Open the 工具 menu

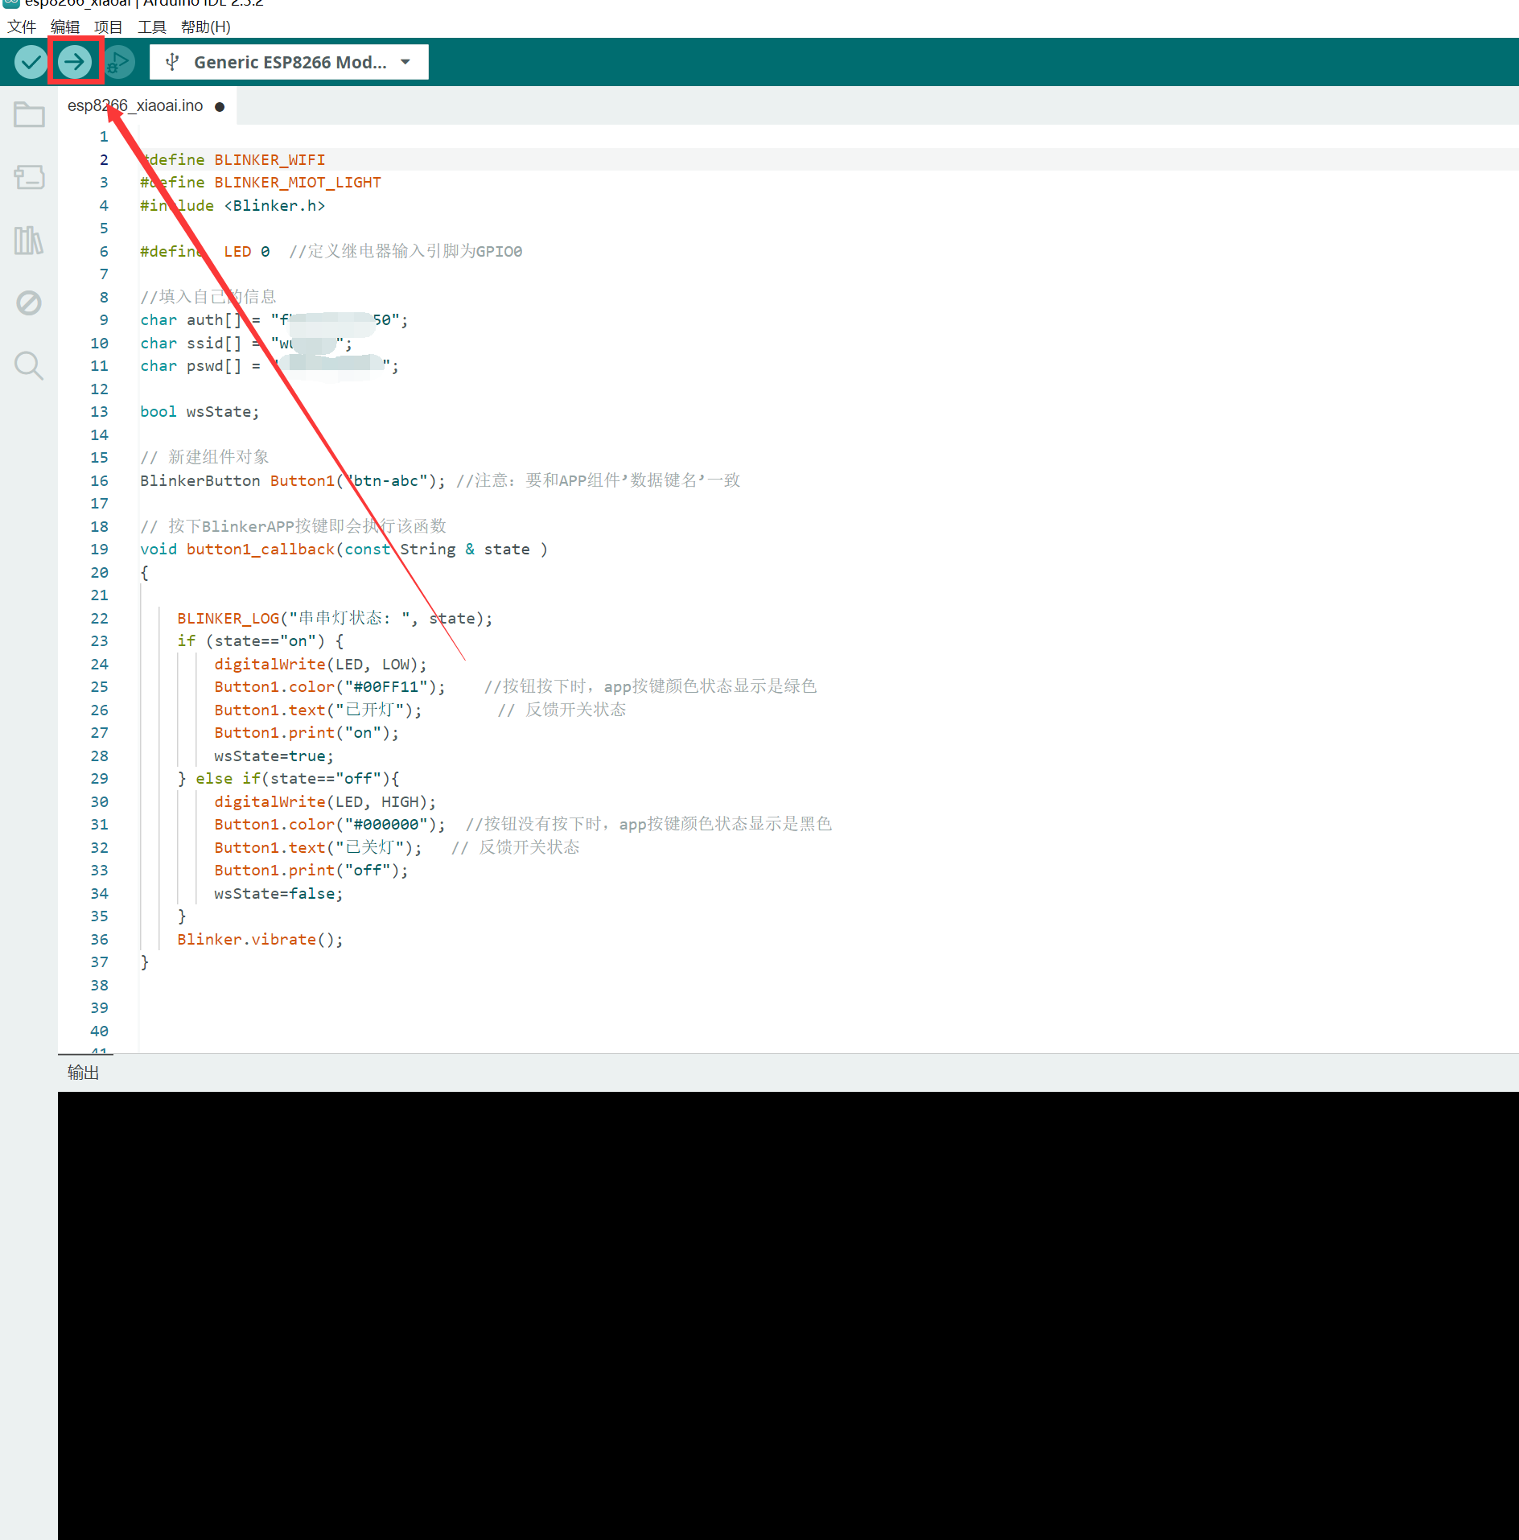152,27
